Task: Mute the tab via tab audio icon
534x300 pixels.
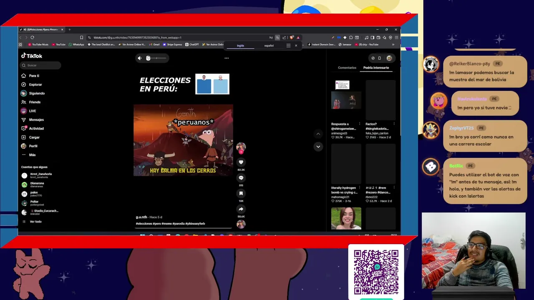Action: [x=25, y=30]
